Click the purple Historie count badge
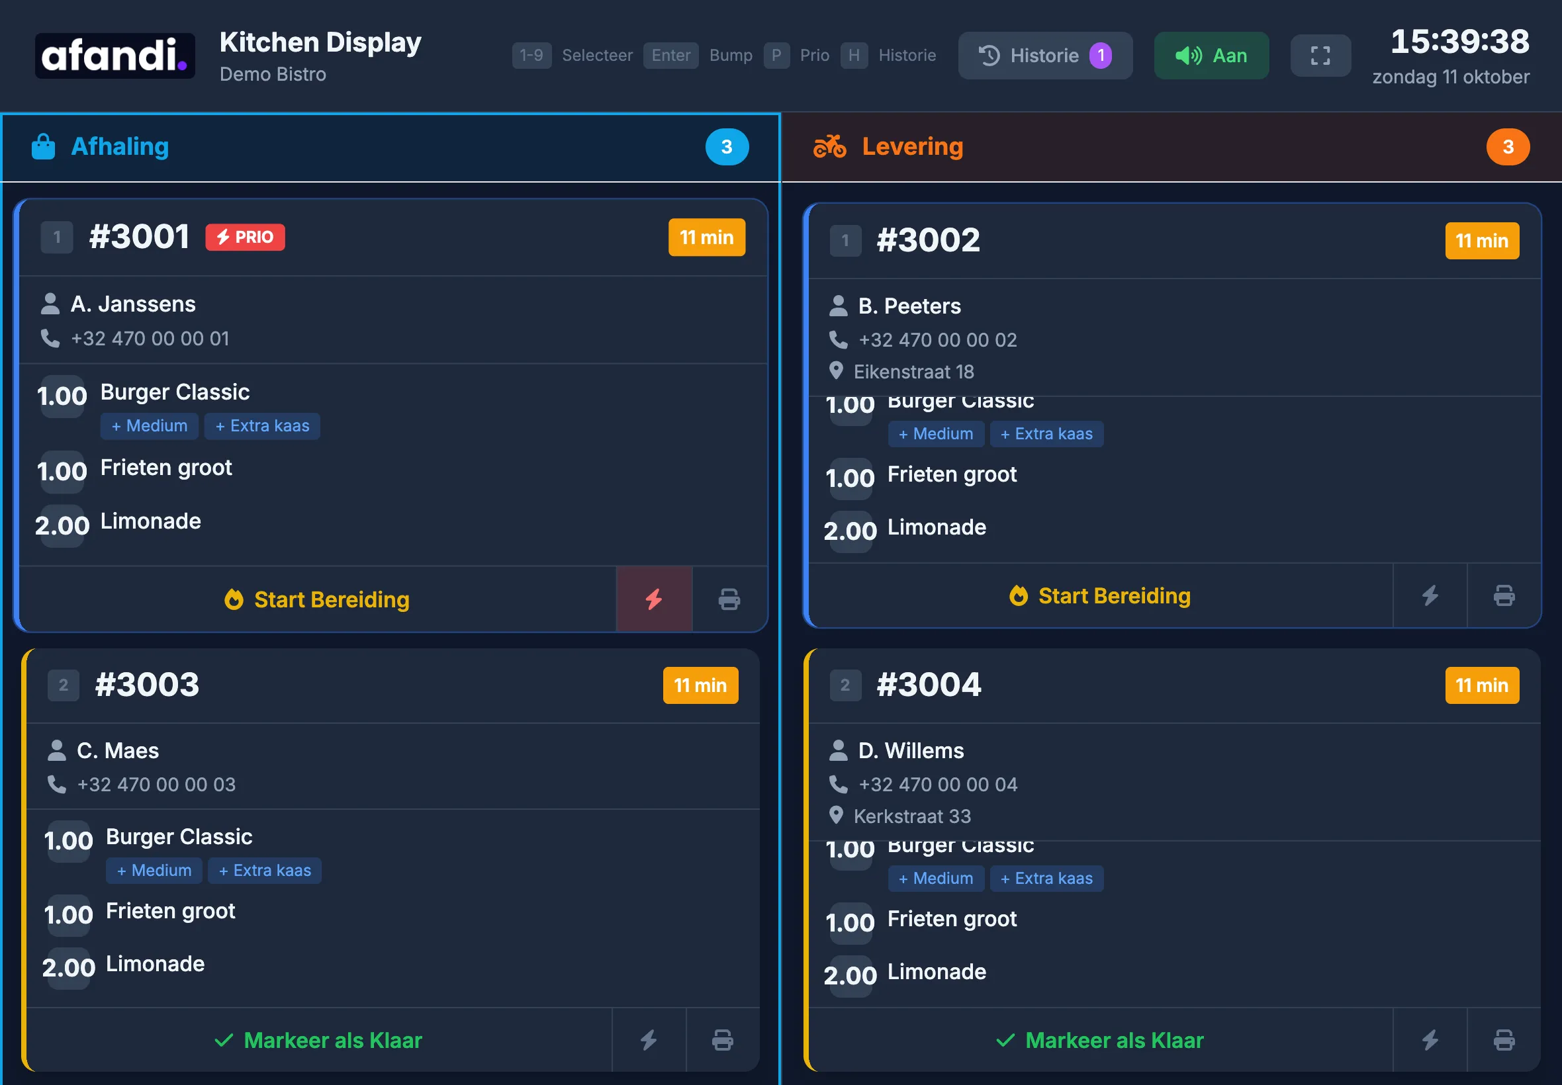The height and width of the screenshot is (1085, 1562). [x=1101, y=55]
